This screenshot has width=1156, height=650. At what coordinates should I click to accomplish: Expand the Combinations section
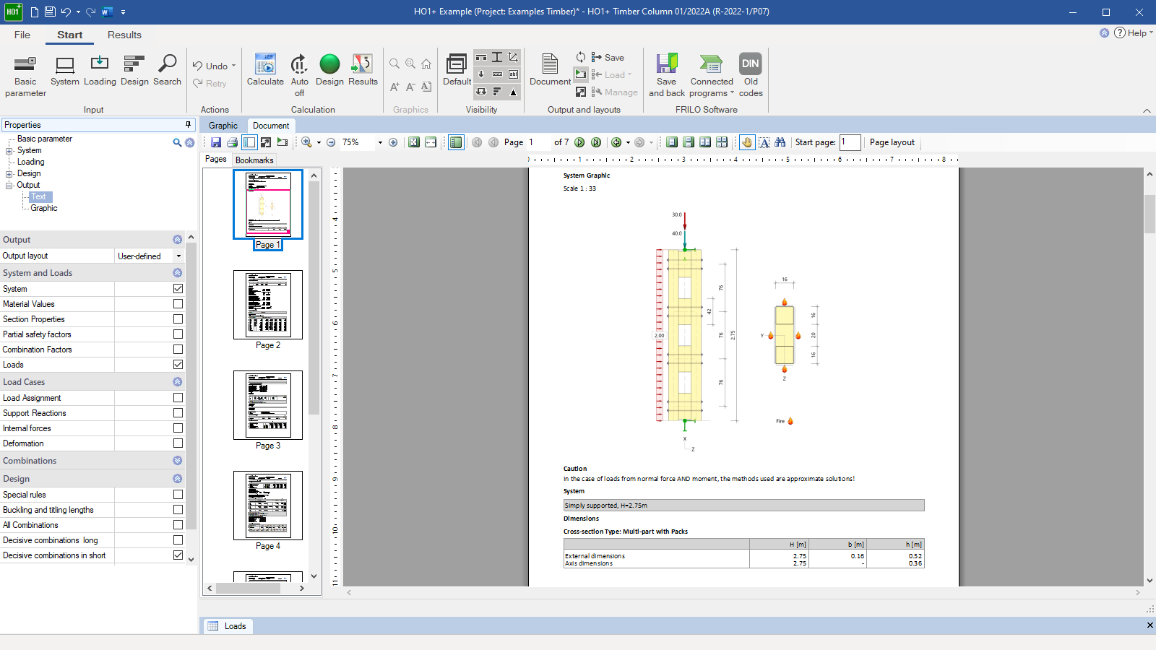click(x=178, y=461)
